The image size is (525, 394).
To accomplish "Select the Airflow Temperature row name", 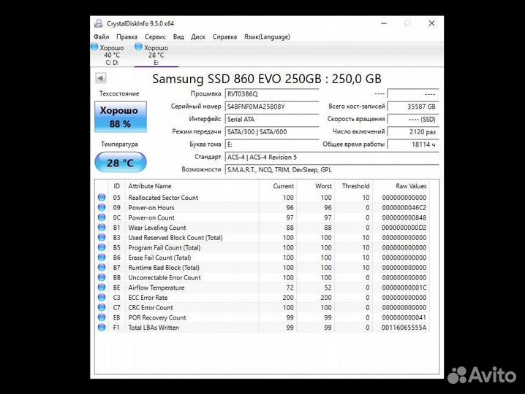I will [156, 287].
